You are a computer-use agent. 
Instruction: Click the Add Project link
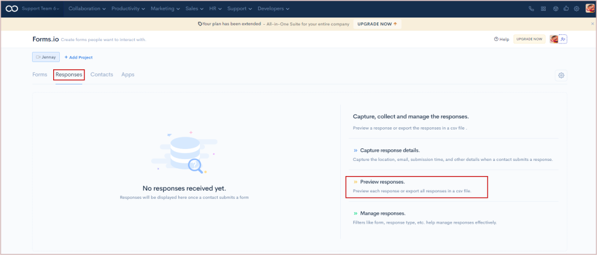tap(79, 57)
